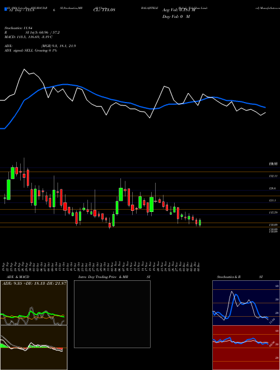The width and height of the screenshot is (280, 370).
Task: Click the MACD: 113.5, 116.69 values line
Action: (29, 37)
